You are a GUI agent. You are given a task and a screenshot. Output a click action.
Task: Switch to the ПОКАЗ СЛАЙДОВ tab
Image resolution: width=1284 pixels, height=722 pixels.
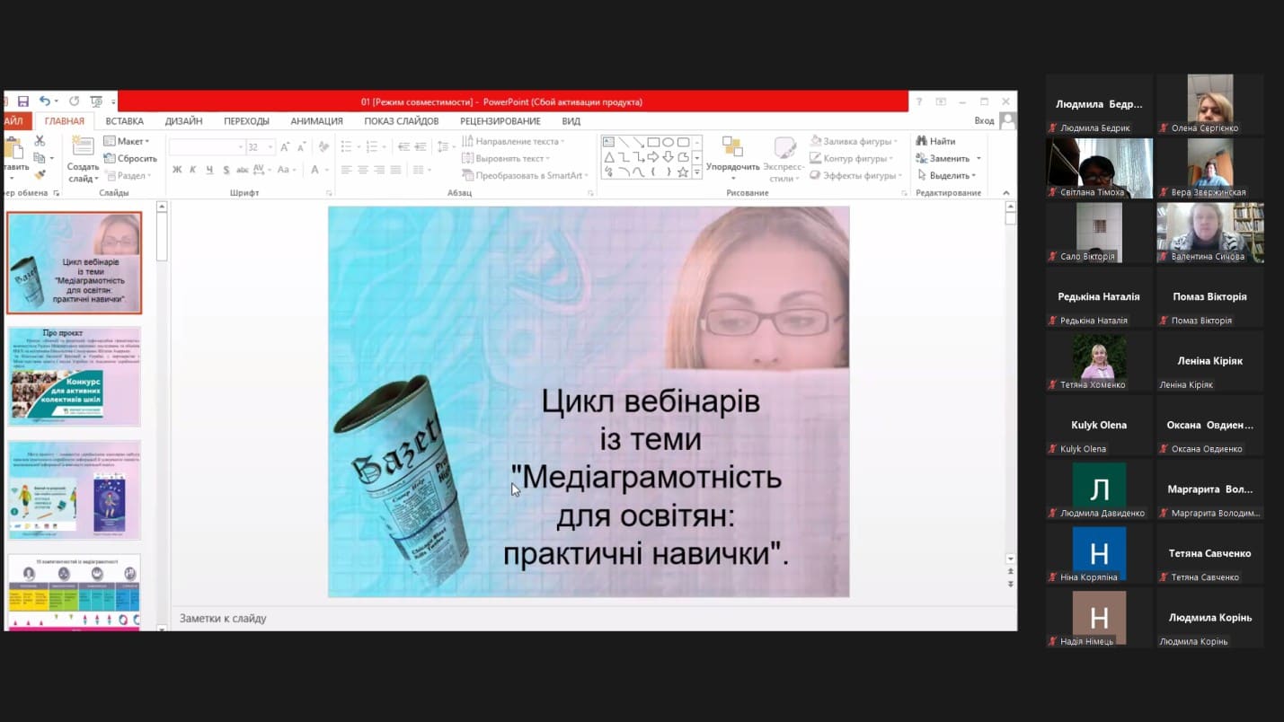(402, 121)
